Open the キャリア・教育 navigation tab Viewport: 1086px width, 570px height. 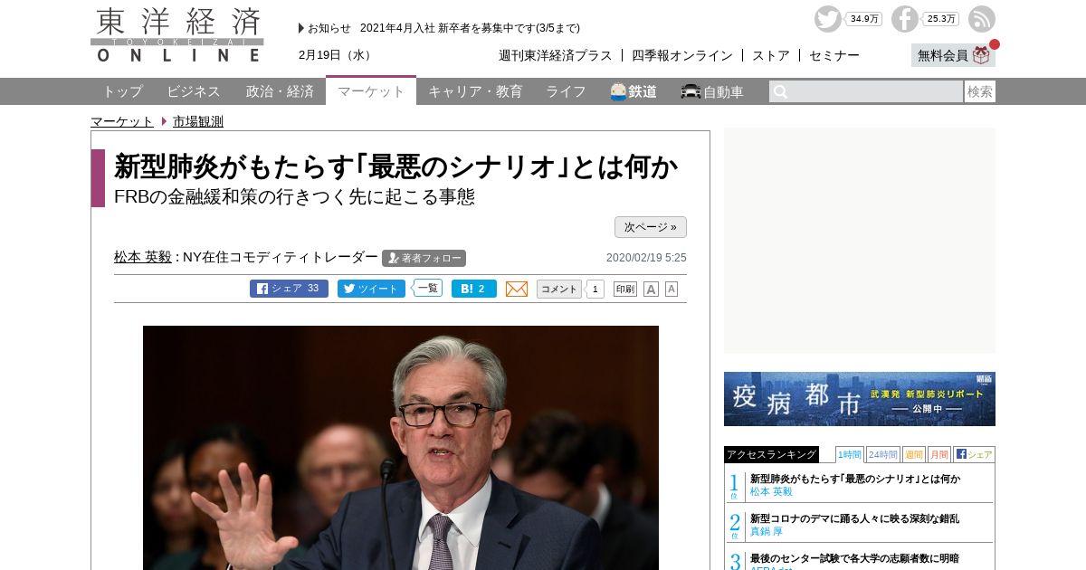pyautogui.click(x=475, y=91)
